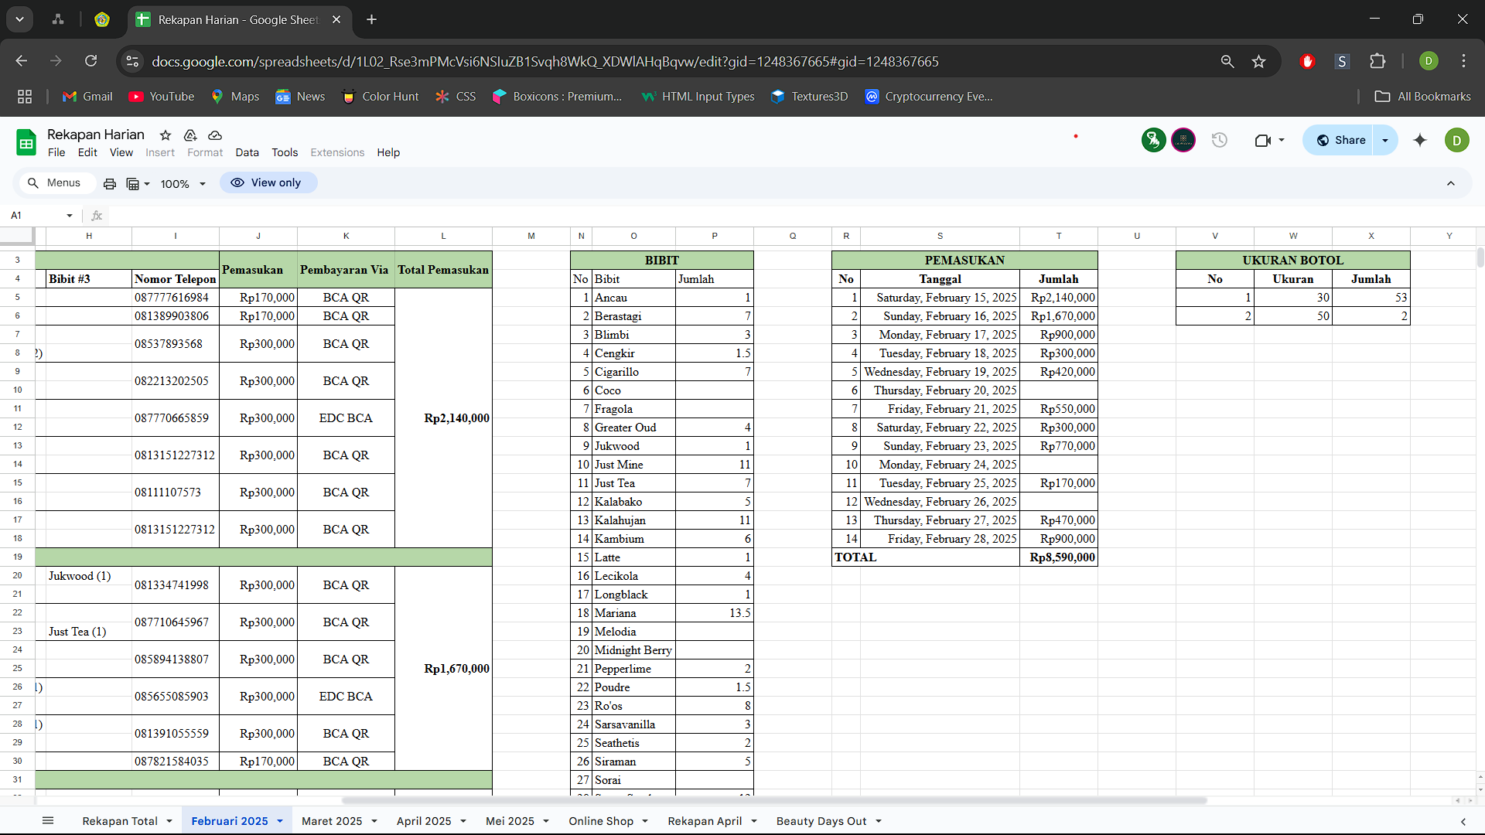This screenshot has height=835, width=1485.
Task: Switch to the Maret 2025 sheet
Action: pyautogui.click(x=332, y=821)
